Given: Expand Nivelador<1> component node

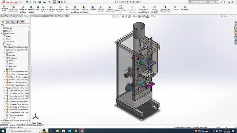Looking at the screenshot, I should [4, 101].
